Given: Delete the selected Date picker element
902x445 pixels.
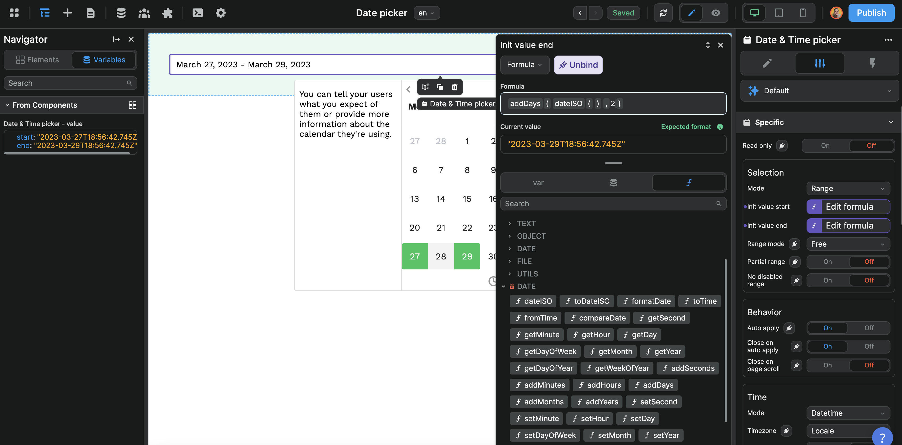Looking at the screenshot, I should (454, 87).
